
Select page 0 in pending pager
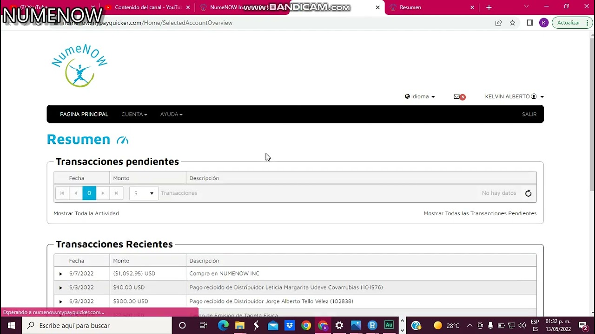[89, 193]
